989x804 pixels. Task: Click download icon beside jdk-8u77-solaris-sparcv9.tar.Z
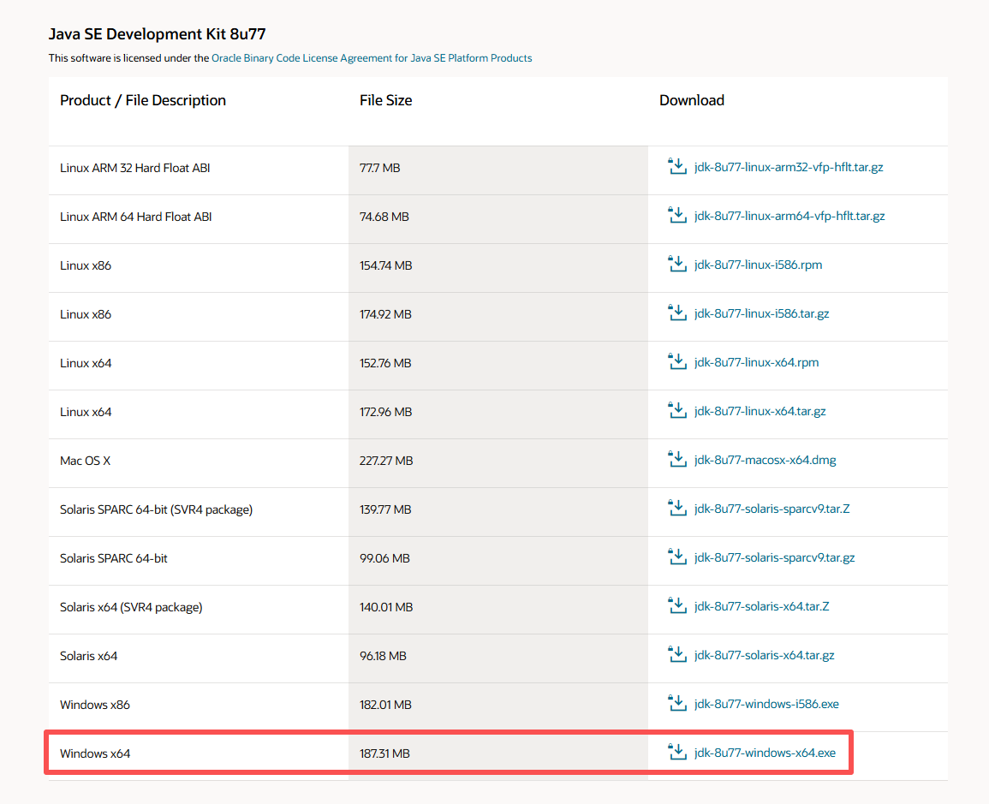(677, 509)
